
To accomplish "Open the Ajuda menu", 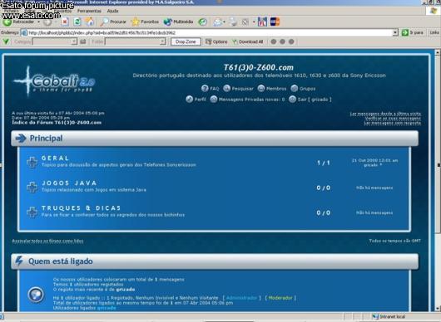I will (x=112, y=11).
